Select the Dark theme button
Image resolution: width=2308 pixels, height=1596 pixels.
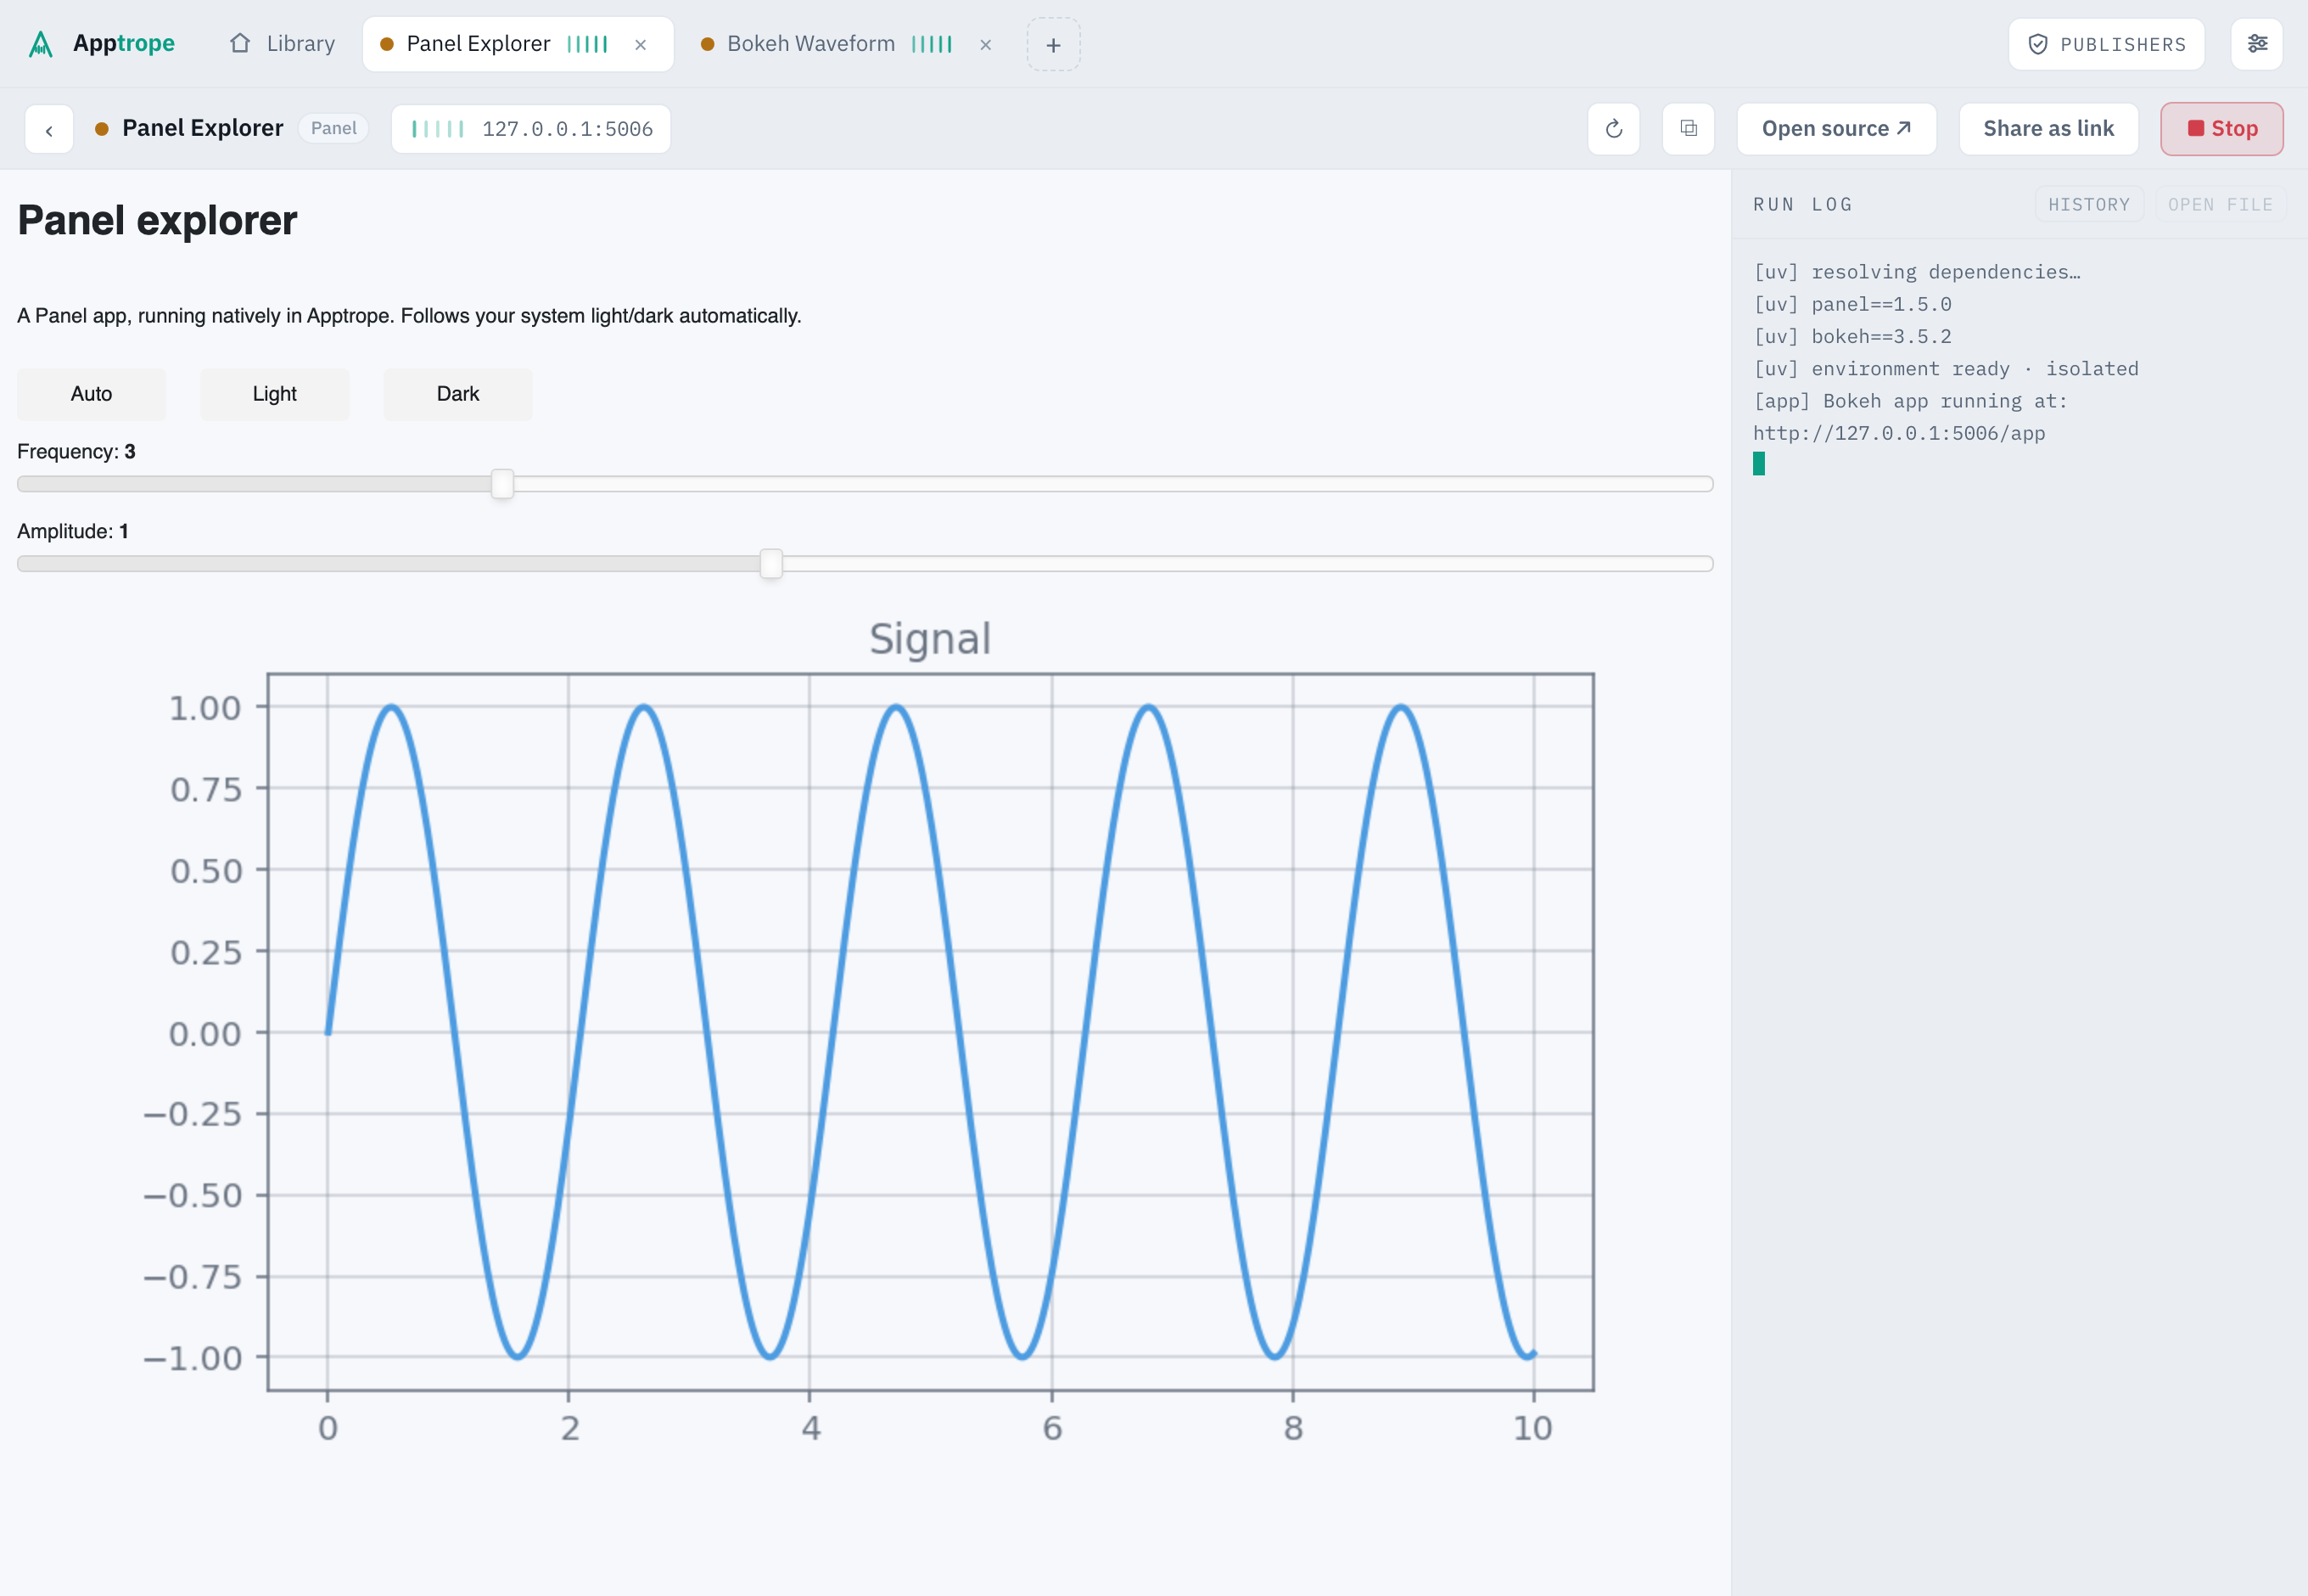[x=458, y=394]
